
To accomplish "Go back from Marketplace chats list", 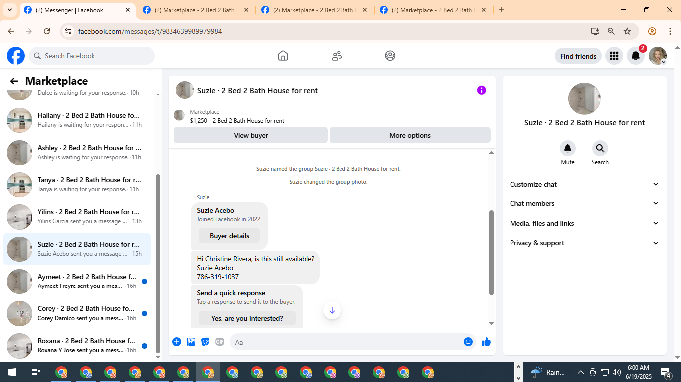I will 14,81.
